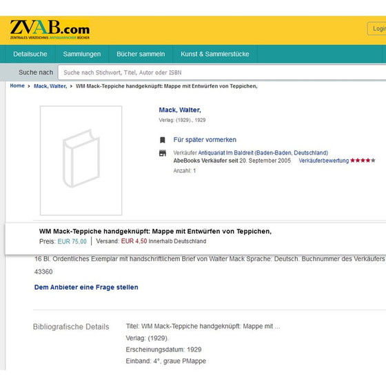Focus the keyword search field
This screenshot has height=386, width=386.
(x=222, y=72)
